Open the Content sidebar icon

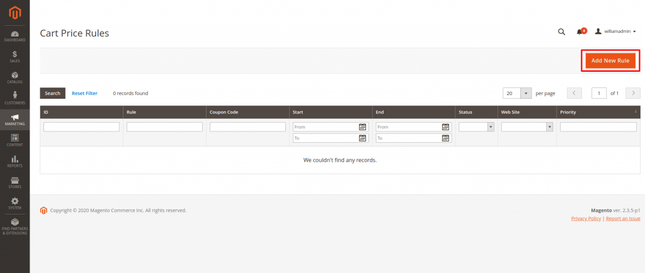coord(14,140)
